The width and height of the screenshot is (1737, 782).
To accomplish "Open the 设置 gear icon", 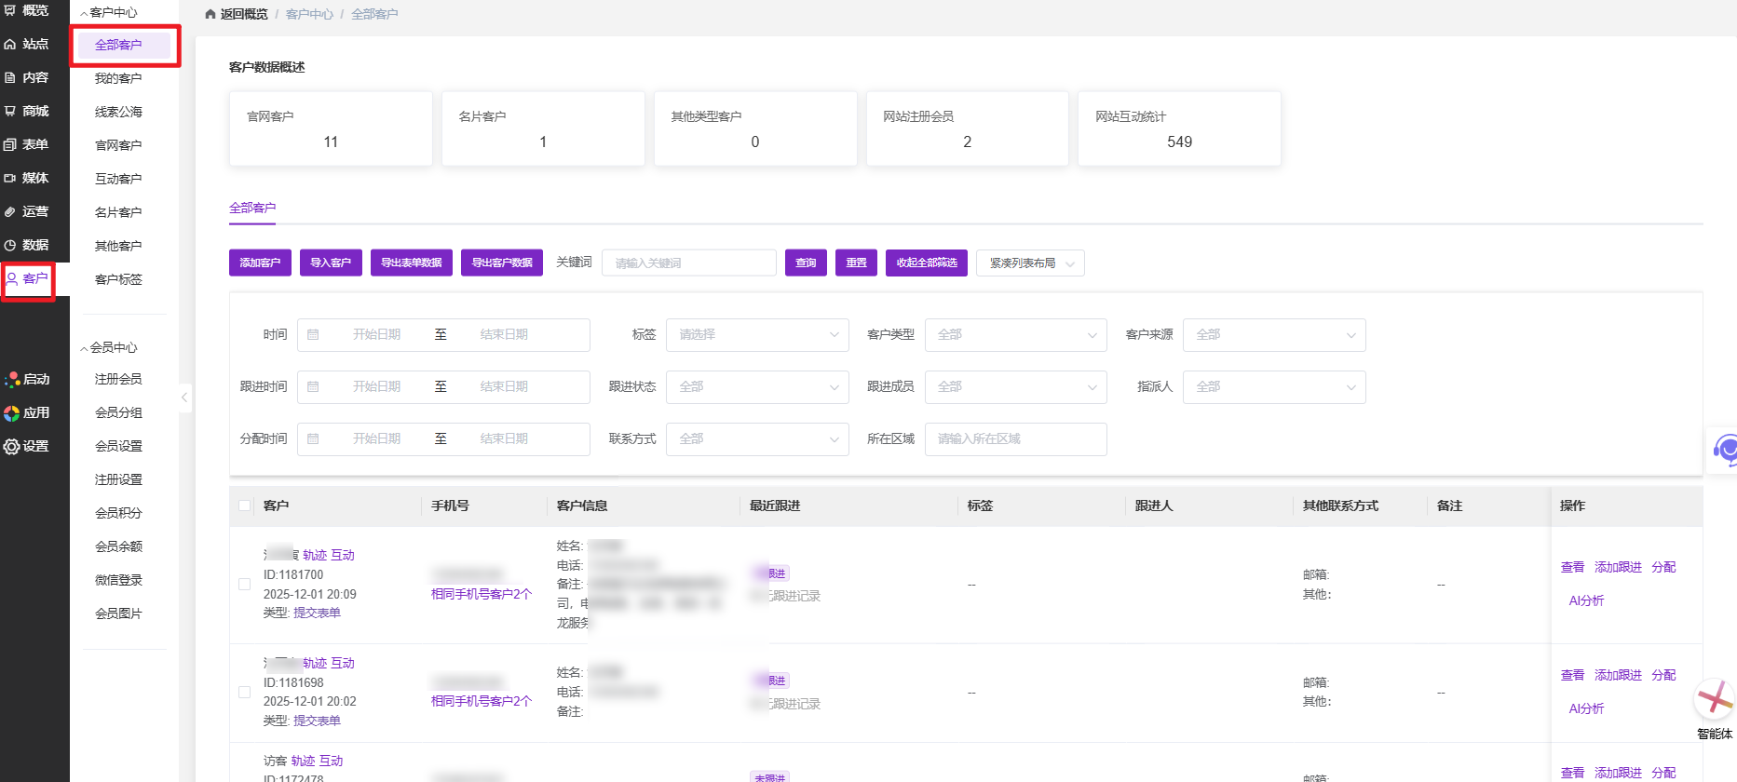I will 11,447.
